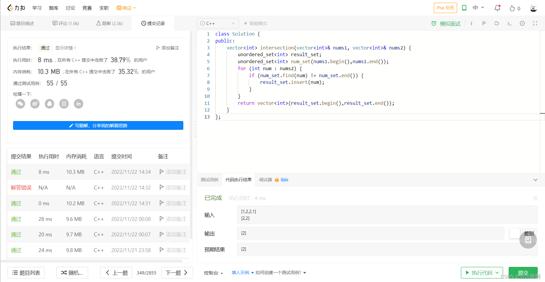Click 写题解 share solution button

coord(98,125)
